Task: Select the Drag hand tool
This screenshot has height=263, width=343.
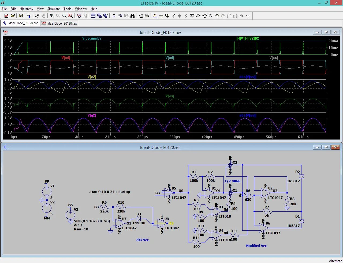Action: click(211, 16)
